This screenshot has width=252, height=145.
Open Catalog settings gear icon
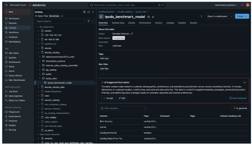(85, 12)
